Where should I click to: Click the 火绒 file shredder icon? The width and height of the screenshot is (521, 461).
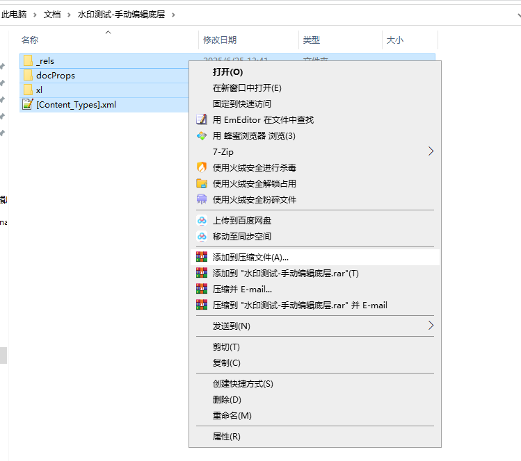click(202, 199)
